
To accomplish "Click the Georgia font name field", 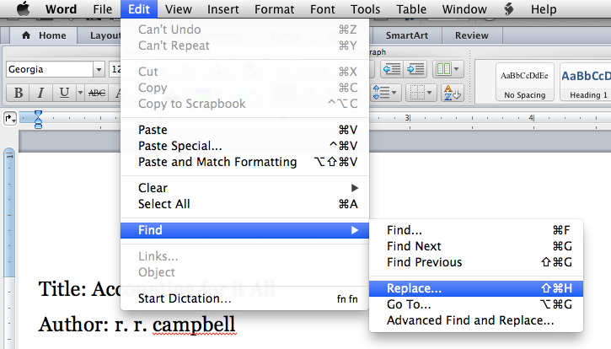I will pos(50,69).
